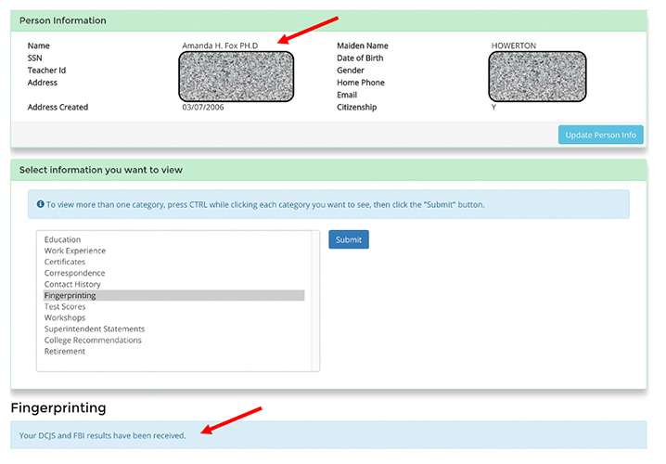The image size is (666, 464).
Task: Click the Address Created date 03/07/2006
Action: coord(203,107)
